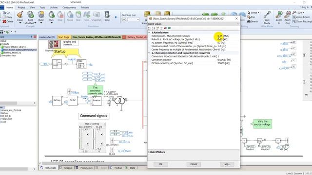The width and height of the screenshot is (312, 175).
Task: Switch to the Start Page document tab
Action: click(64, 37)
